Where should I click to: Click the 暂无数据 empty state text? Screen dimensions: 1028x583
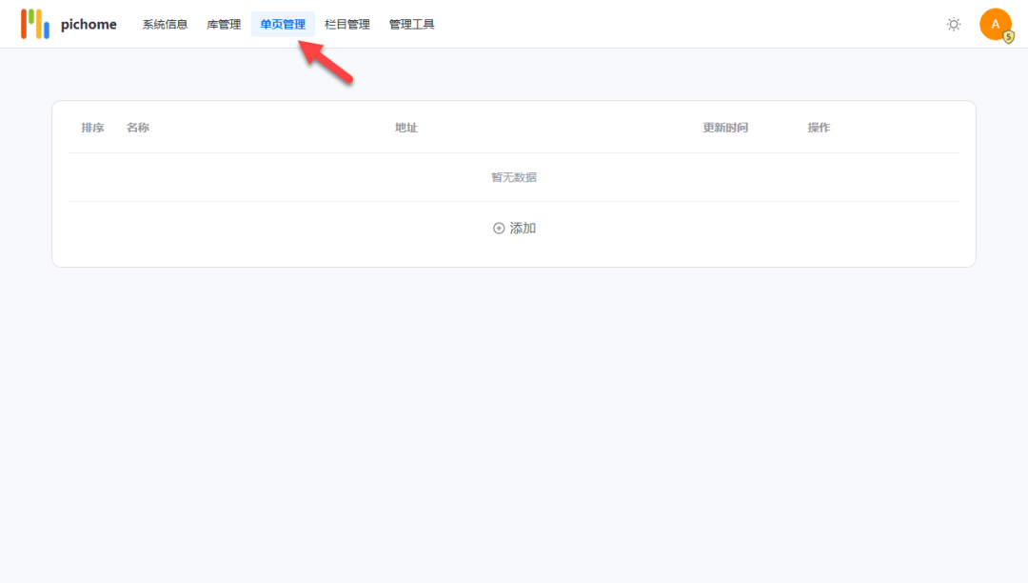(514, 177)
